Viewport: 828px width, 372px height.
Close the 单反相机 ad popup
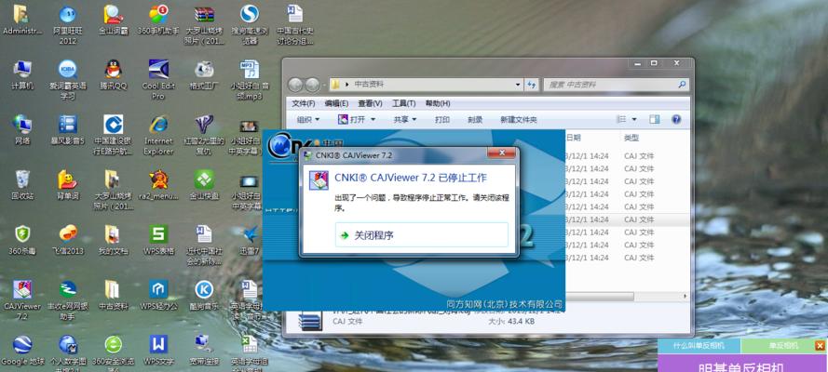pyautogui.click(x=820, y=346)
